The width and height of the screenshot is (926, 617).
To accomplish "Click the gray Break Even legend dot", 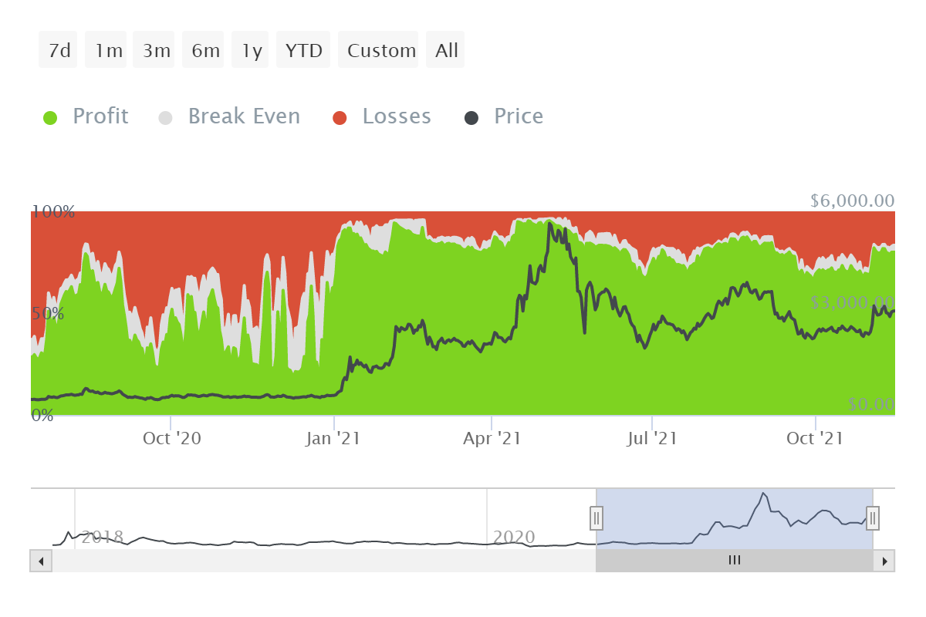I will tap(166, 118).
